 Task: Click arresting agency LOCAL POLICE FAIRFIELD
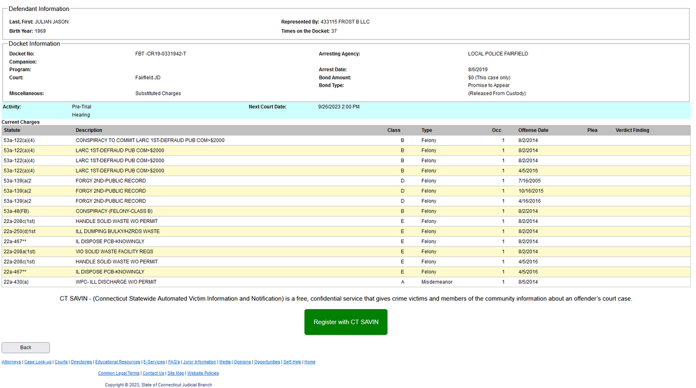(x=498, y=54)
